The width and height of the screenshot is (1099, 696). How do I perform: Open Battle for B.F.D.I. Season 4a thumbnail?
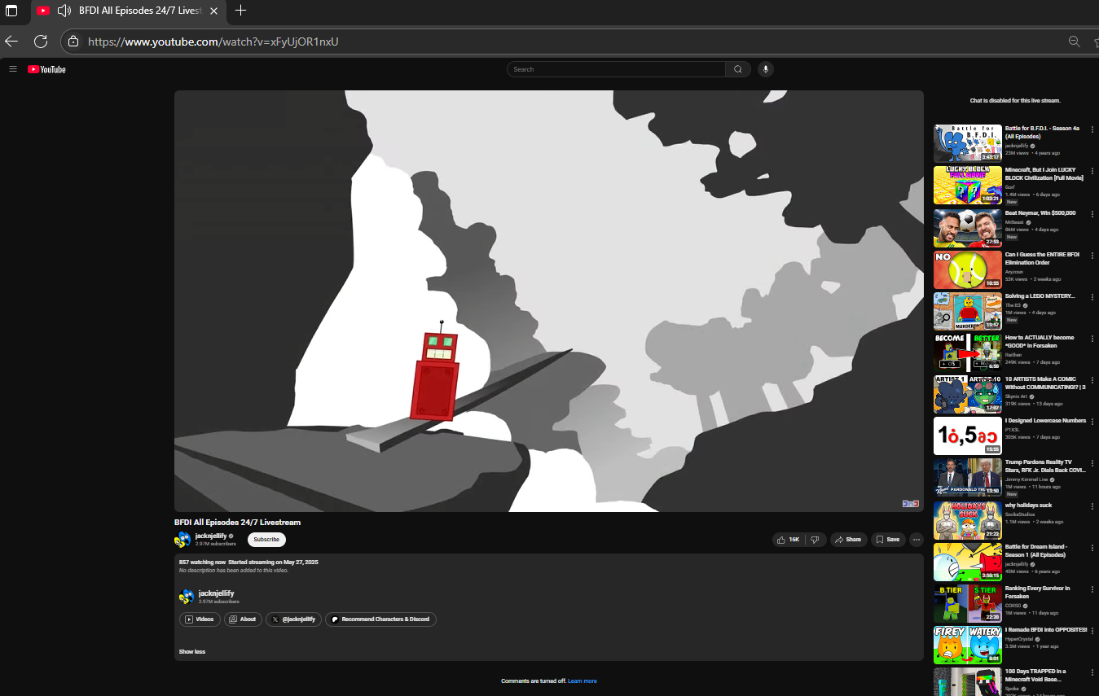pos(968,143)
